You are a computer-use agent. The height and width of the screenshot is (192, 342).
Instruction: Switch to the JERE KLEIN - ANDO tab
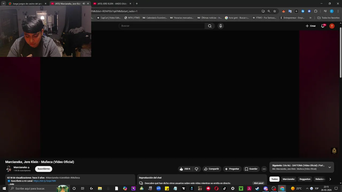(112, 4)
